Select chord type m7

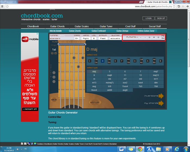pos(125,79)
